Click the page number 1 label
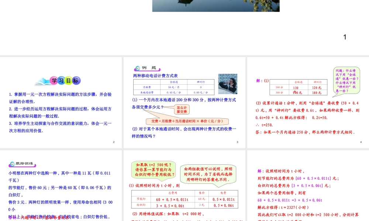 click(344, 37)
